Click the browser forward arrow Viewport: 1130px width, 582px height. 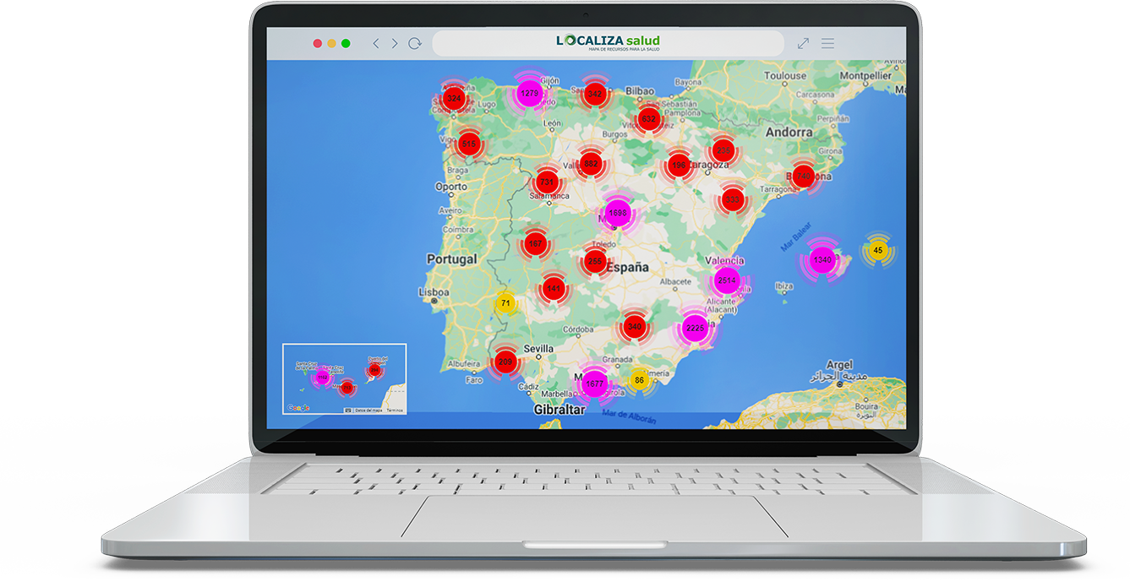pos(395,43)
